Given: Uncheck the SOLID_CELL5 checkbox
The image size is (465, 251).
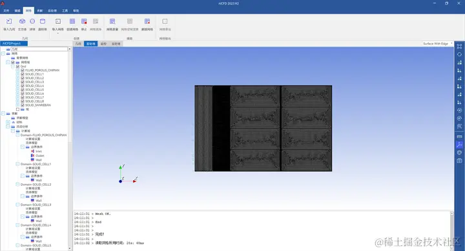Looking at the screenshot, I should pos(23,90).
